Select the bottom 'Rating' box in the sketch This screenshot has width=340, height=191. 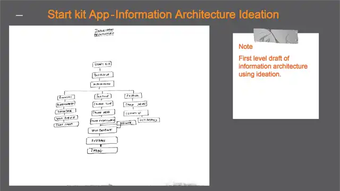103,150
